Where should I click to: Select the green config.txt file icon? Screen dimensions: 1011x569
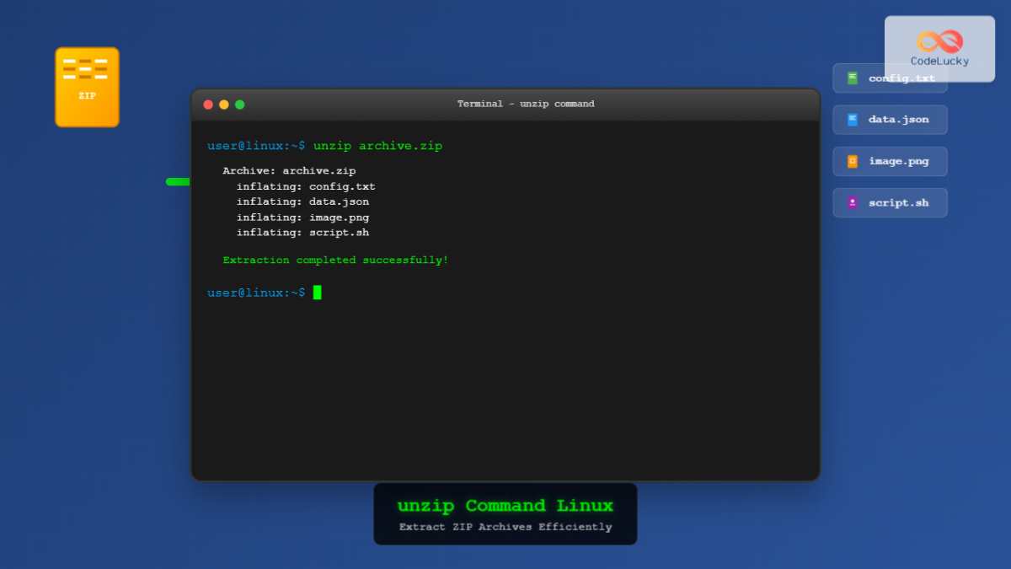pos(853,78)
